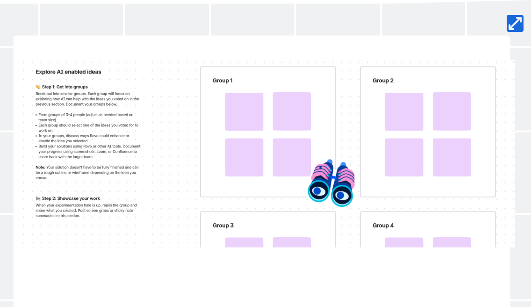Screen dimensions: 531x307
Task: Select the left sticky note in Group 3
Action: tap(244, 242)
